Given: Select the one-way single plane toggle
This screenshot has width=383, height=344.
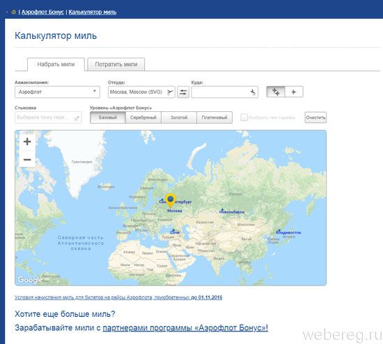Looking at the screenshot, I should tap(294, 92).
